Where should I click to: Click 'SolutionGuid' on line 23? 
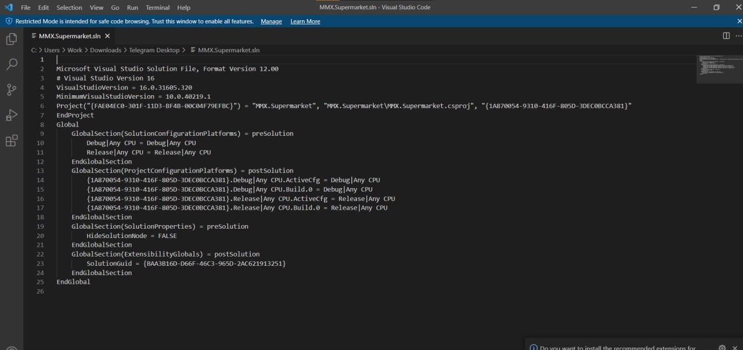109,264
